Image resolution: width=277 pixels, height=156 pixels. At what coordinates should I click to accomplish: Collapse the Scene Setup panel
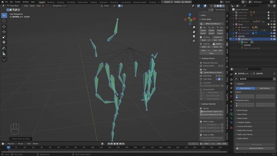coord(206,19)
